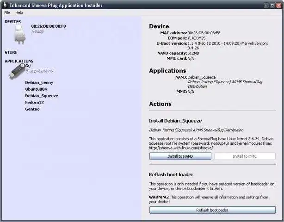Click the 'Install Debian_Squeeze' heading
The height and width of the screenshot is (222, 284).
[x=175, y=121]
